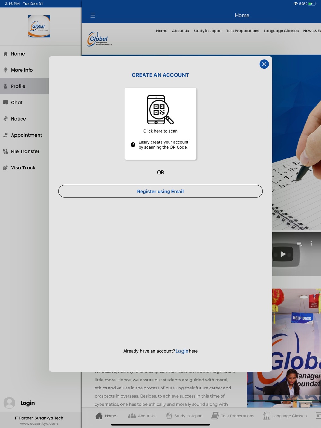The height and width of the screenshot is (428, 321).
Task: Click the Home tab in bottom bar
Action: point(106,416)
